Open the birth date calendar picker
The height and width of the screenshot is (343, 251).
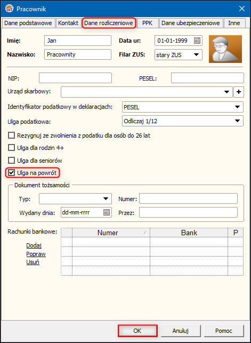[x=197, y=41]
